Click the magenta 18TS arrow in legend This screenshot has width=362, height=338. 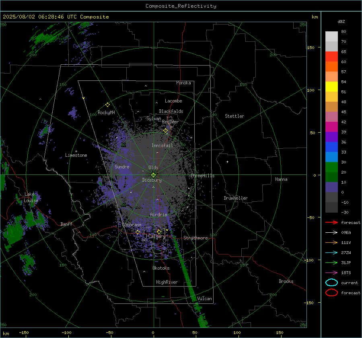331,273
